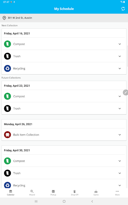
Task: Expand Trash details for April 23
Action: (x=120, y=108)
